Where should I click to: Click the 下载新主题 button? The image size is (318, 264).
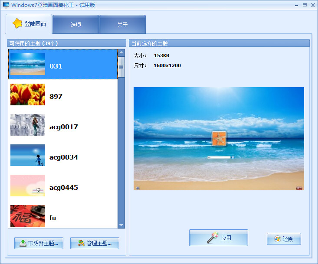pos(39,243)
